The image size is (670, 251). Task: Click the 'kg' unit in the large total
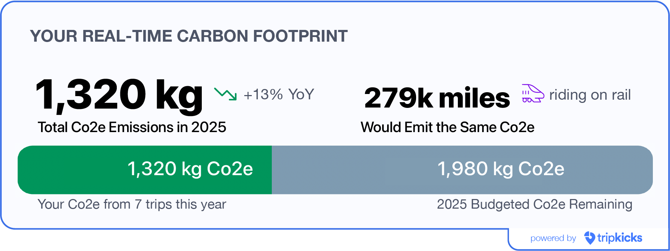coord(179,95)
